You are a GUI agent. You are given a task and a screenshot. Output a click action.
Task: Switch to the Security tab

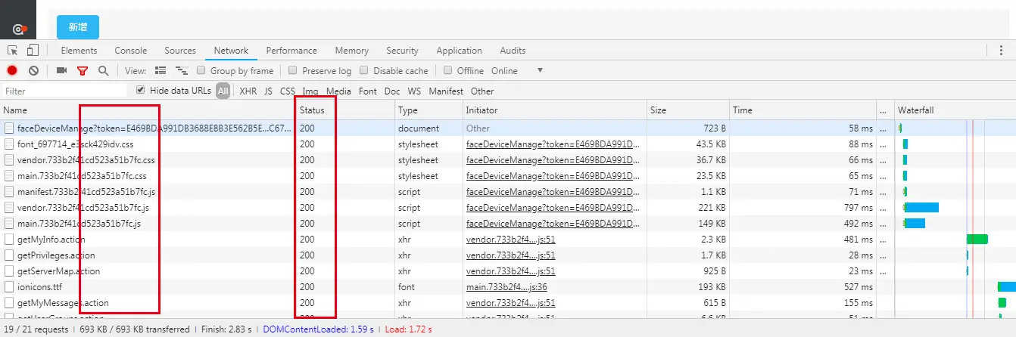coord(402,51)
